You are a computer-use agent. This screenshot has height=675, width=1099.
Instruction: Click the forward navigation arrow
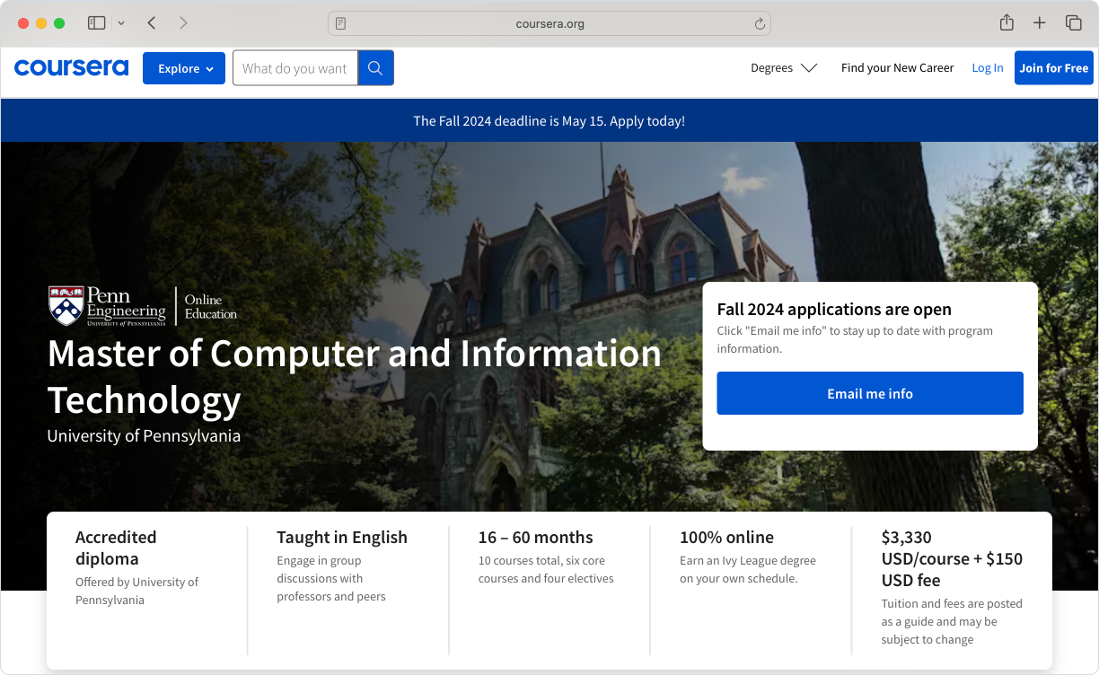183,23
